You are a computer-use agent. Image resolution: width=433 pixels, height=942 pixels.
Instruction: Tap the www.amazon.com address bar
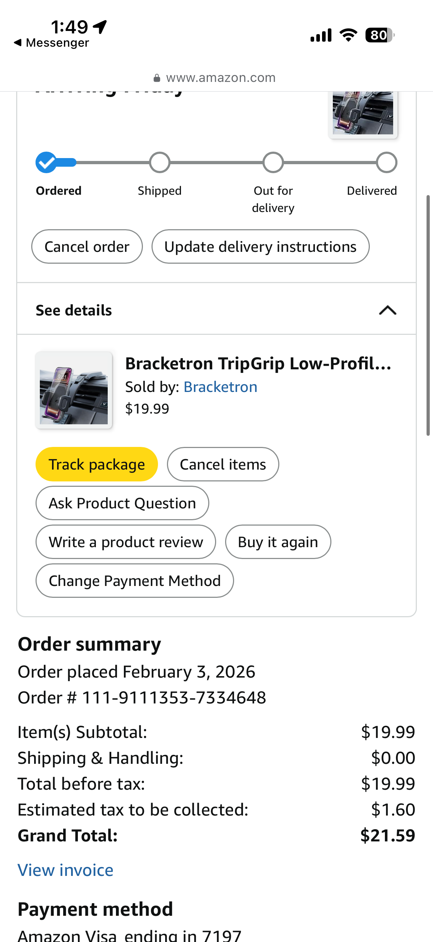coord(220,78)
